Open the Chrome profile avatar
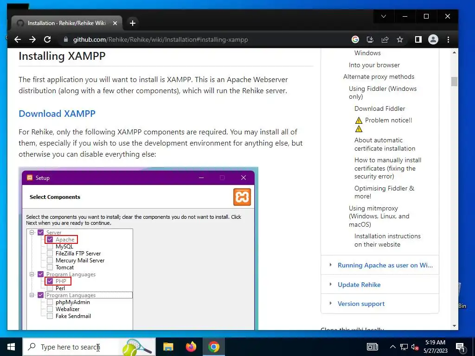Viewport: 475px width, 356px height. (x=433, y=39)
